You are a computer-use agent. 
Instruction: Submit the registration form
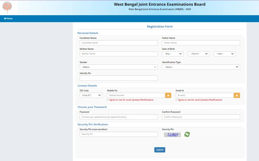[160, 150]
